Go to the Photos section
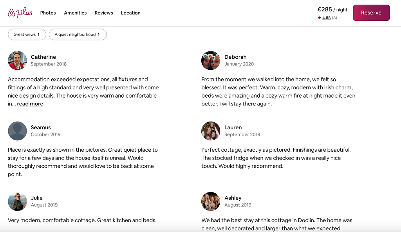 tap(48, 13)
